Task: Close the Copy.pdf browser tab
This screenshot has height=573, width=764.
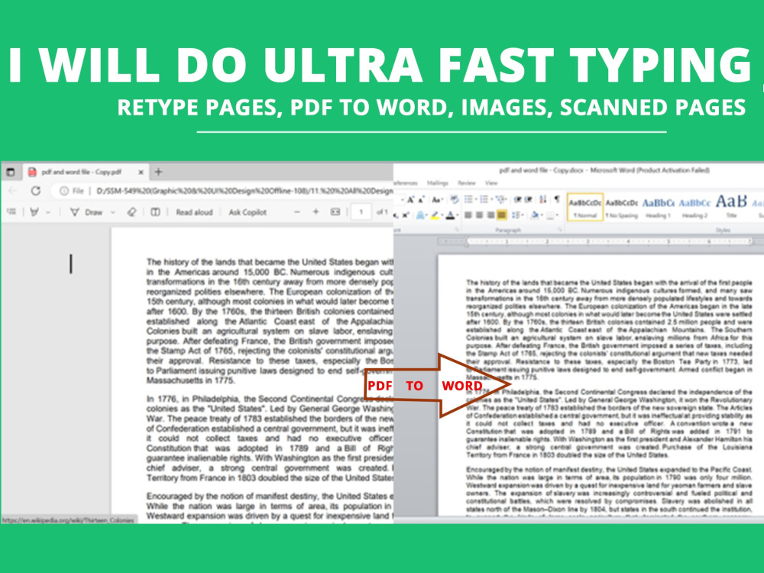Action: pyautogui.click(x=141, y=172)
